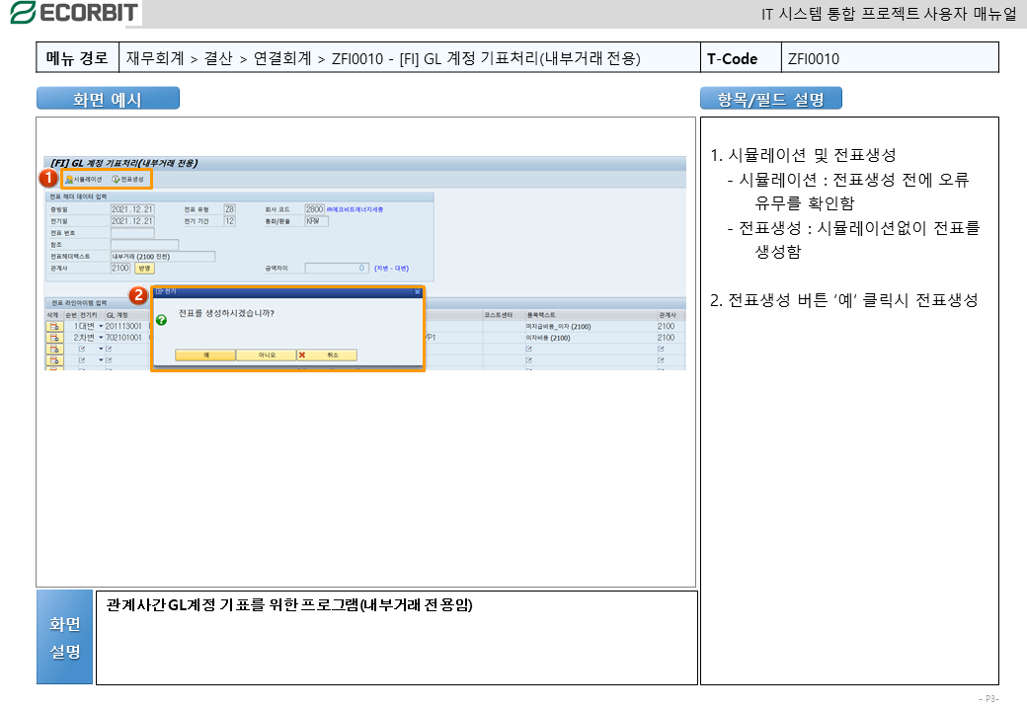The image size is (1027, 711).
Task: Open 전기키 dropdown on row 2 차변
Action: 101,338
